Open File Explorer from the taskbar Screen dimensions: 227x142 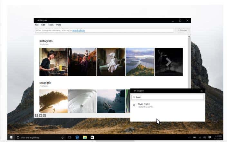[85, 137]
